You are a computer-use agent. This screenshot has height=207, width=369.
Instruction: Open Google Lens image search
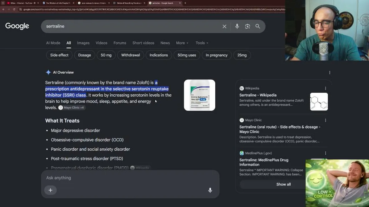click(247, 26)
